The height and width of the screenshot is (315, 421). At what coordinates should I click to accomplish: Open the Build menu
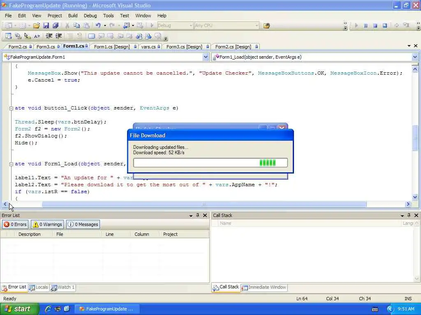73,16
